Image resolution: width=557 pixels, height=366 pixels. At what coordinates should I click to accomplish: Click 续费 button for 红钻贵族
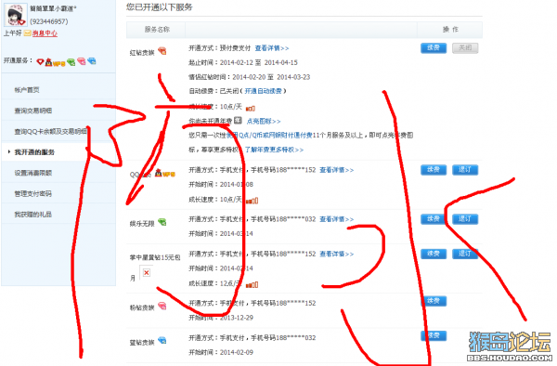tap(434, 48)
